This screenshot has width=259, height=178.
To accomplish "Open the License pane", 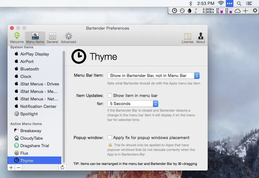I will [x=187, y=38].
